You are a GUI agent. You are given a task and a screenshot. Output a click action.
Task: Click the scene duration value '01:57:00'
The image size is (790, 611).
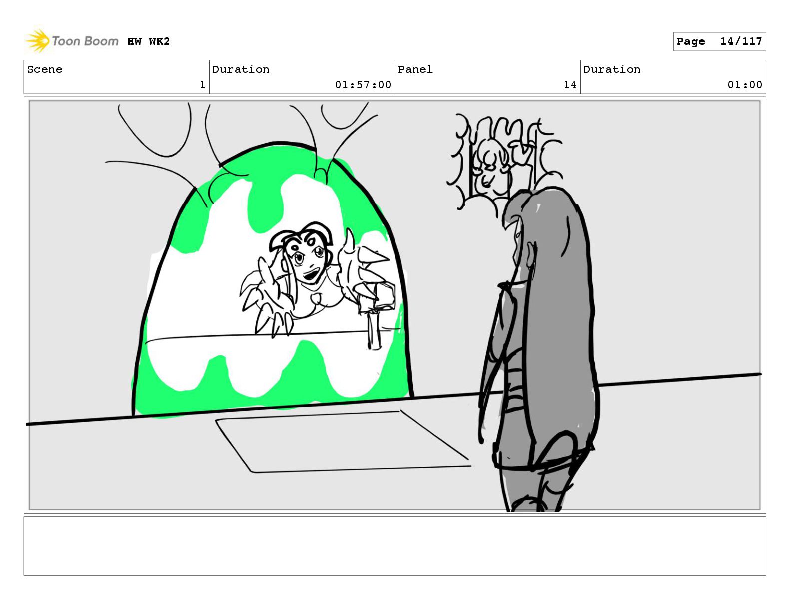[363, 85]
